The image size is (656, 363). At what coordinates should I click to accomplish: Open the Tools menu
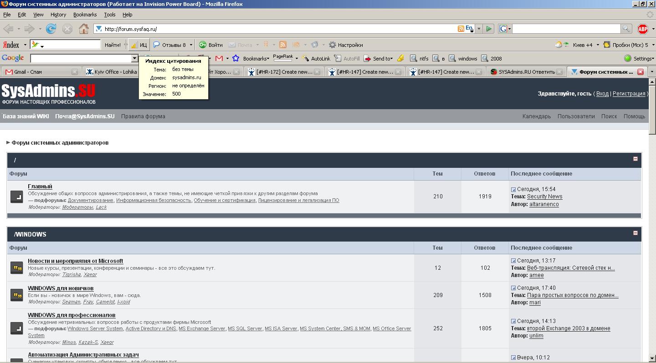coord(110,15)
